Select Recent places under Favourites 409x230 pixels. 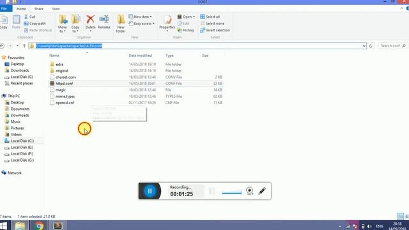pyautogui.click(x=22, y=84)
